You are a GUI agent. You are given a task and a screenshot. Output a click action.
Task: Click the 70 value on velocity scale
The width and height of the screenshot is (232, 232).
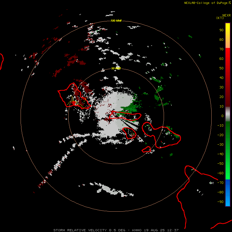(221, 49)
